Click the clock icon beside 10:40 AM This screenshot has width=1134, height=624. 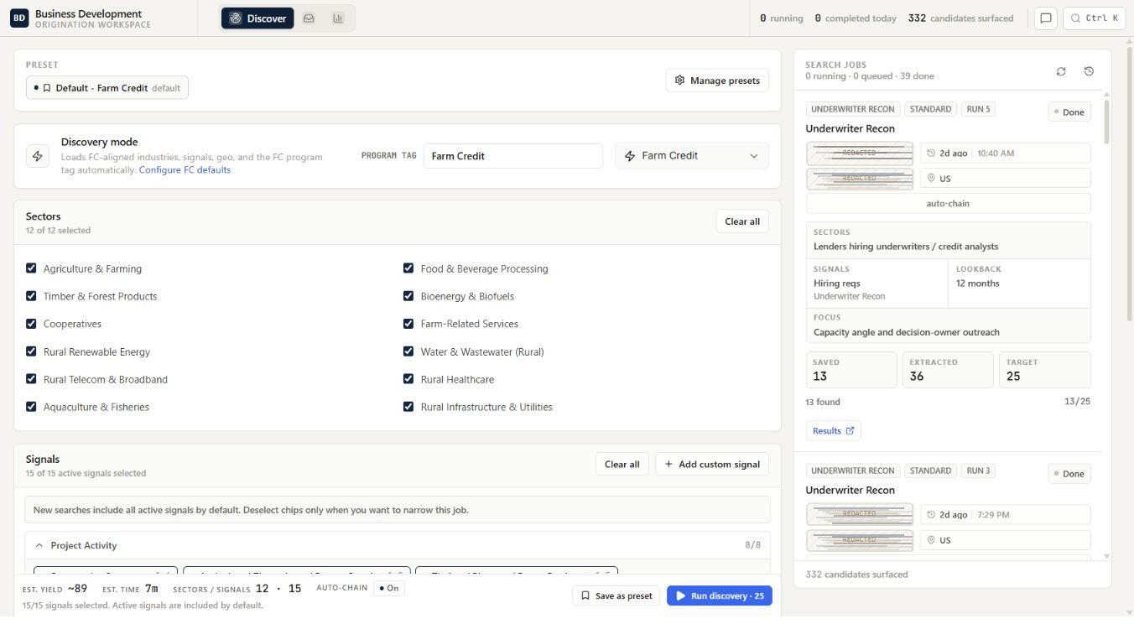tap(931, 153)
